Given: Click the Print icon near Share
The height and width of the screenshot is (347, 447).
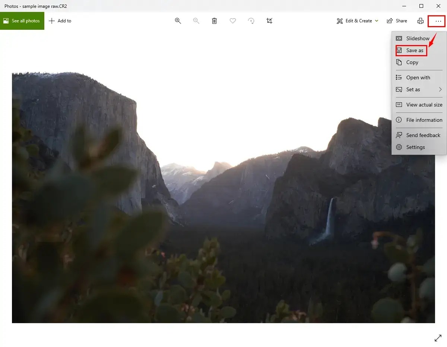Looking at the screenshot, I should pos(421,21).
